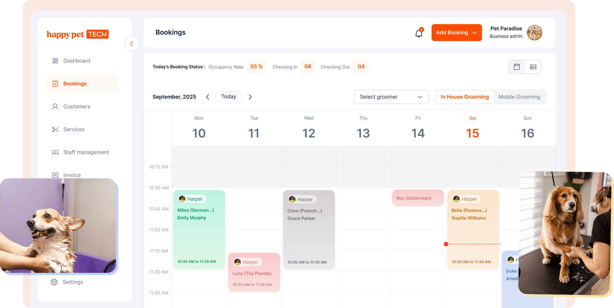
Task: Switch to calendar view
Action: pyautogui.click(x=517, y=67)
